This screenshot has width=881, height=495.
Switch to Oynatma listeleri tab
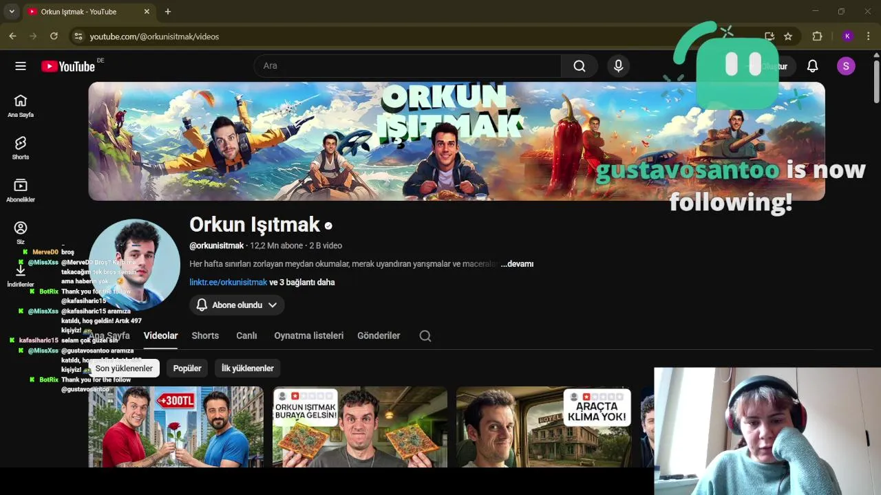(308, 335)
